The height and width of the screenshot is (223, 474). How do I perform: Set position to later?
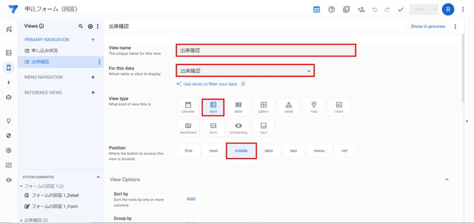(269, 151)
